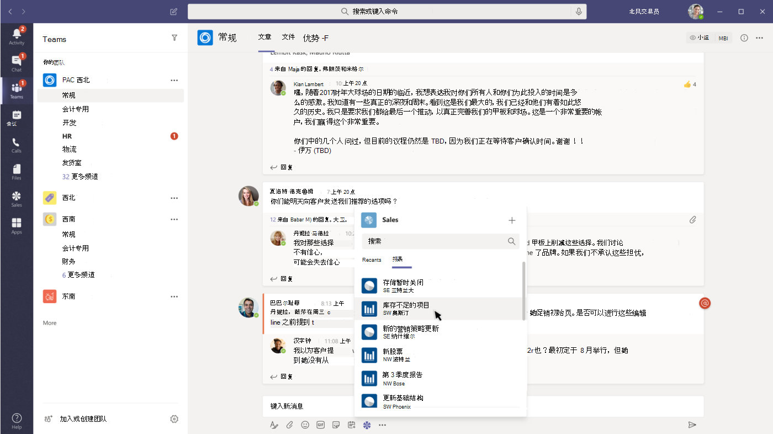The height and width of the screenshot is (434, 773).
Task: Open more options for the 西南 team
Action: tap(174, 219)
